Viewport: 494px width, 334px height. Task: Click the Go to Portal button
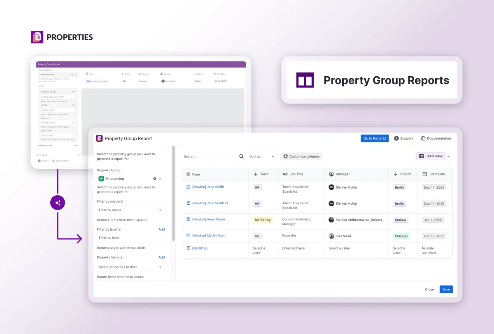375,138
